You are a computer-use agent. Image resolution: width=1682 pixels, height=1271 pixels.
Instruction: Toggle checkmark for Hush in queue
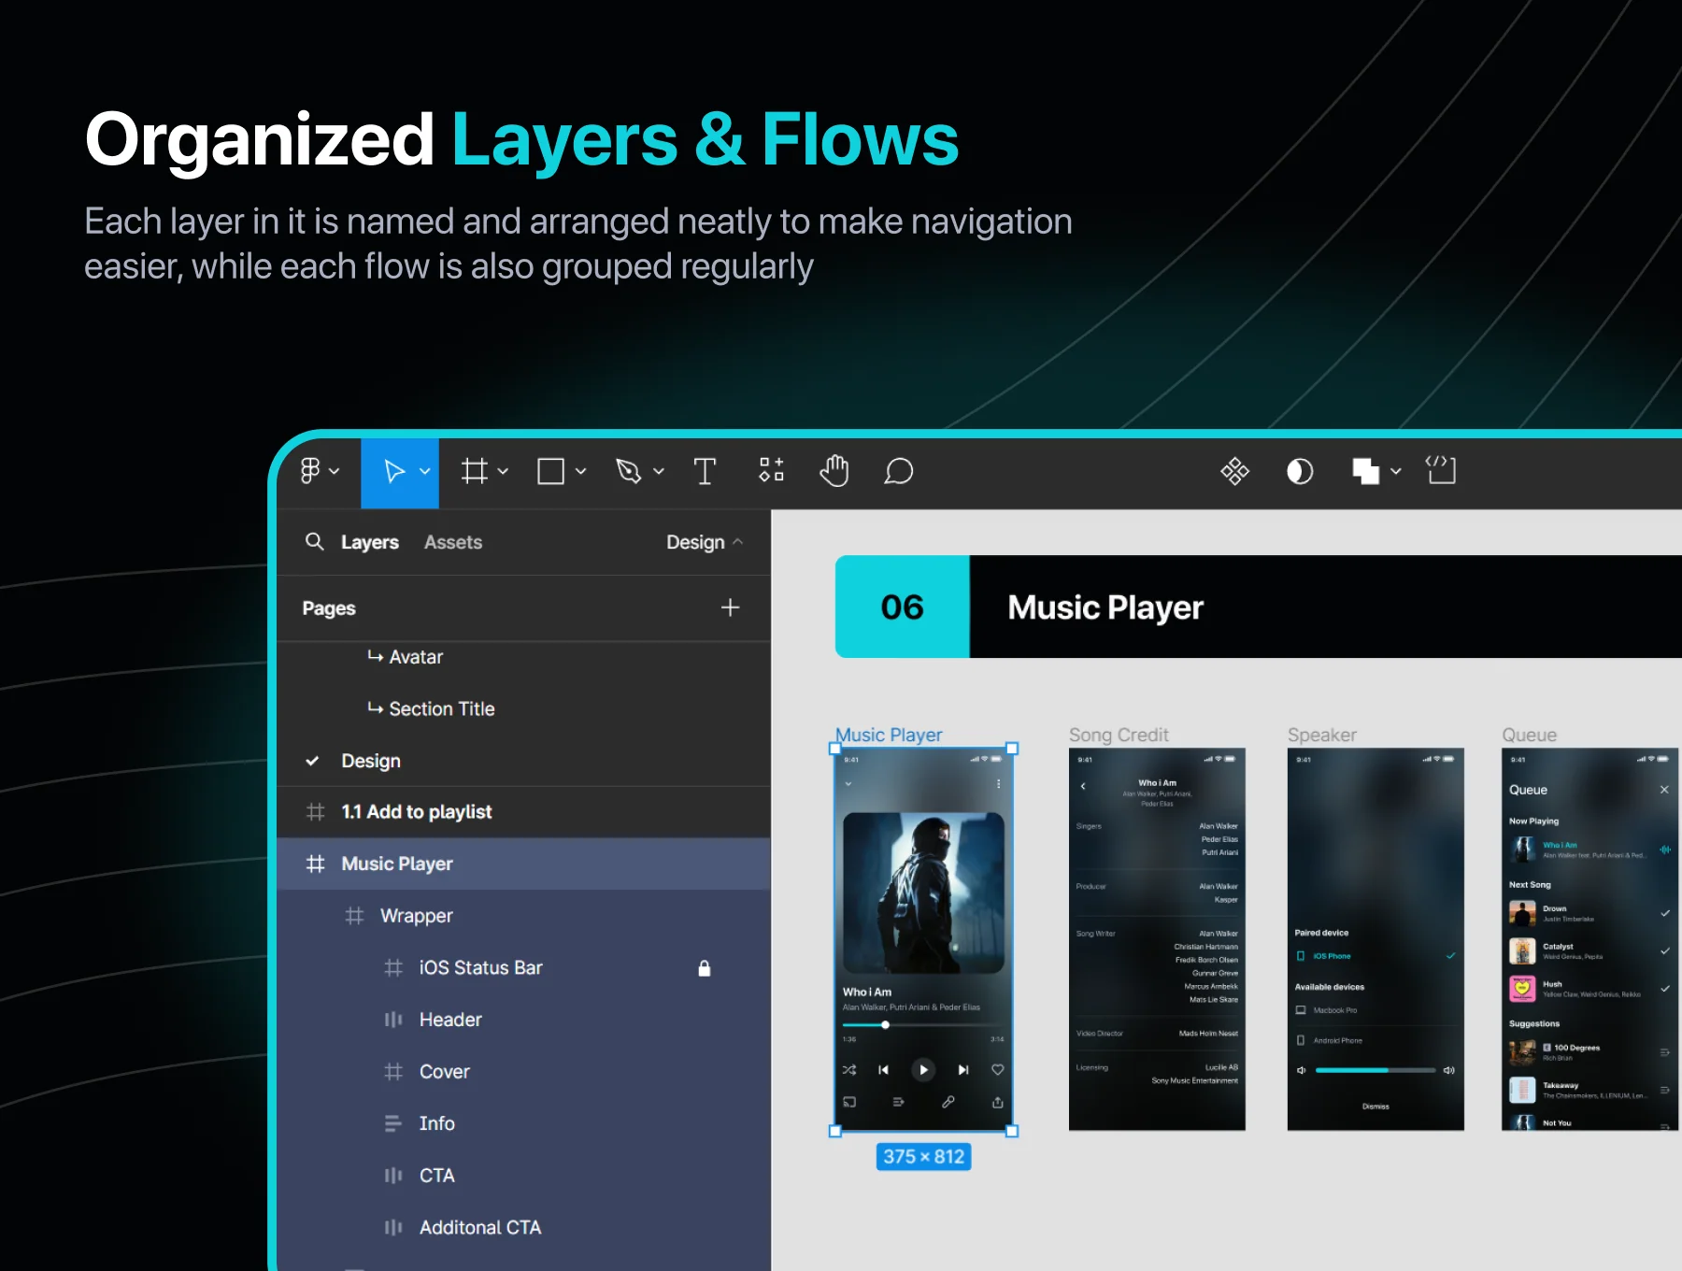click(1665, 989)
